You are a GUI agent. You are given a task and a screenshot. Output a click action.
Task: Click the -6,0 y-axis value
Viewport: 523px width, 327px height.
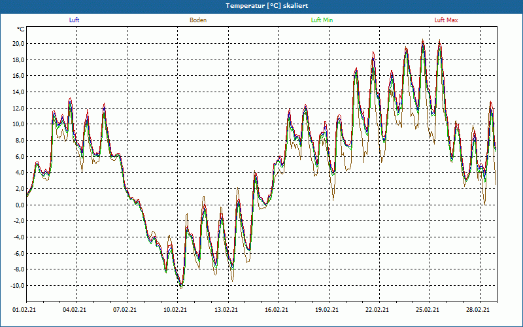(x=18, y=253)
